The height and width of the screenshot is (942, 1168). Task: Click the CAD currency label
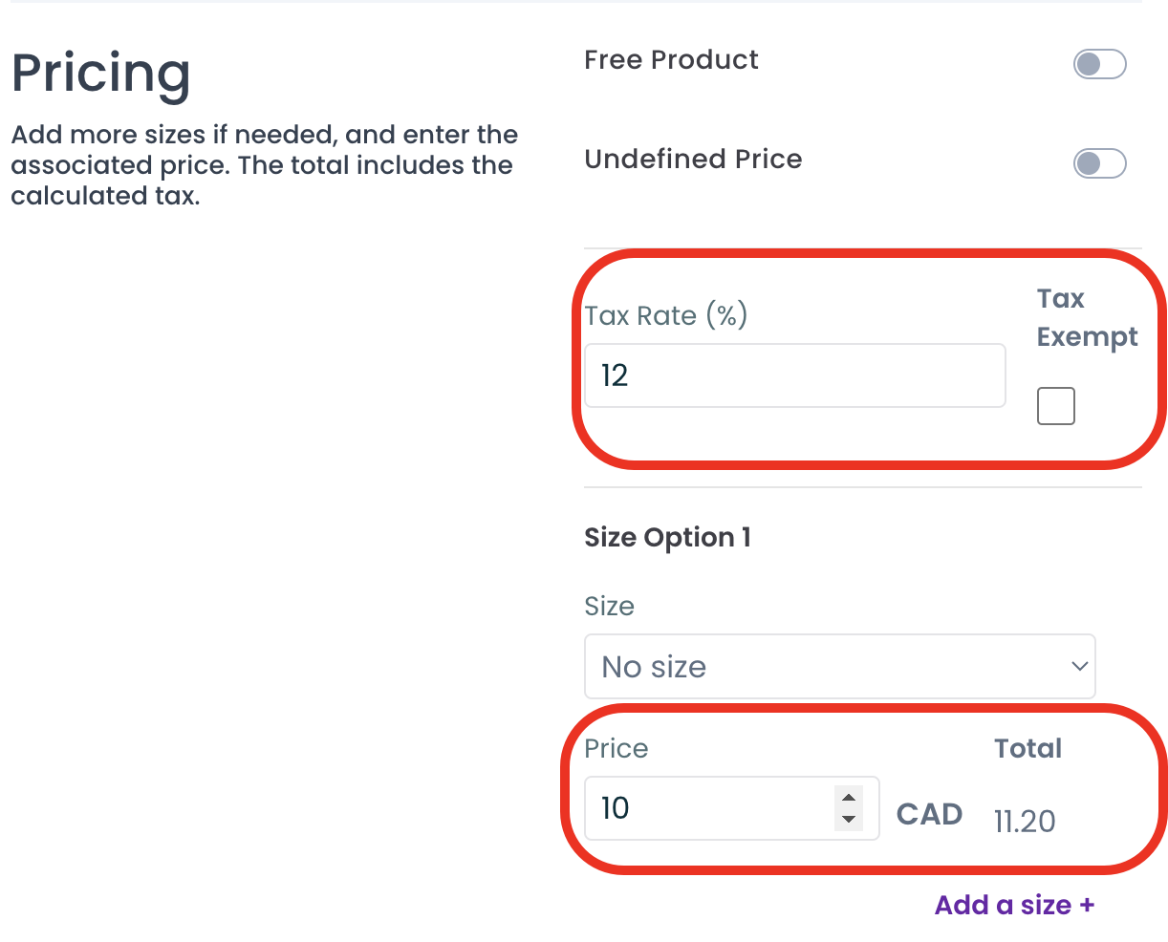[929, 815]
